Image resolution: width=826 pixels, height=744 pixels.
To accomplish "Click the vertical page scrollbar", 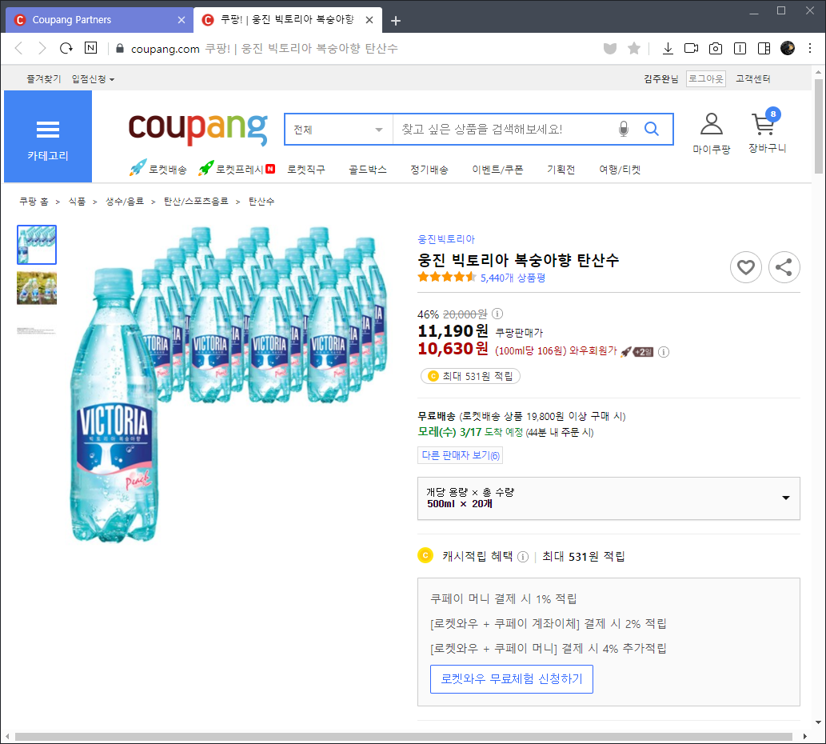I will 818,126.
